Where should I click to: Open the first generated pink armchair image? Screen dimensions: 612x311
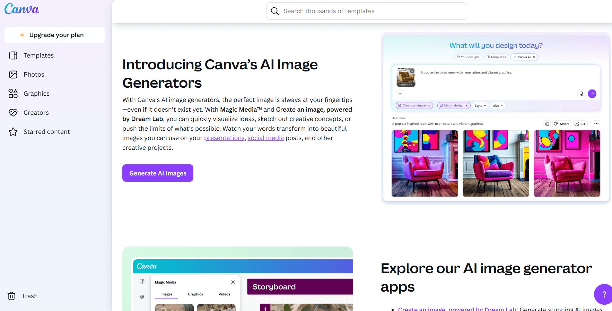(x=425, y=164)
